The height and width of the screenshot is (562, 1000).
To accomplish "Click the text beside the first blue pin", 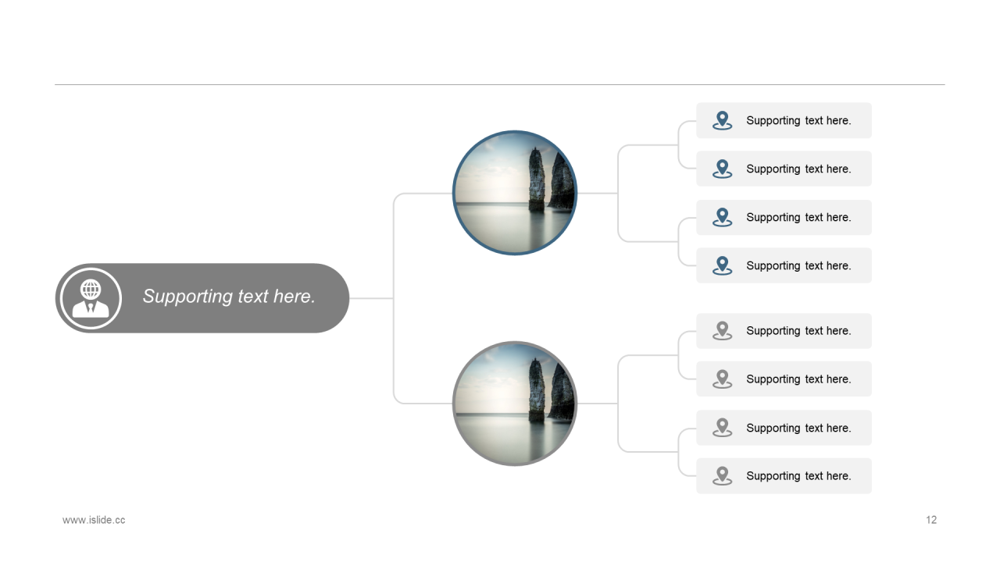I will point(798,120).
